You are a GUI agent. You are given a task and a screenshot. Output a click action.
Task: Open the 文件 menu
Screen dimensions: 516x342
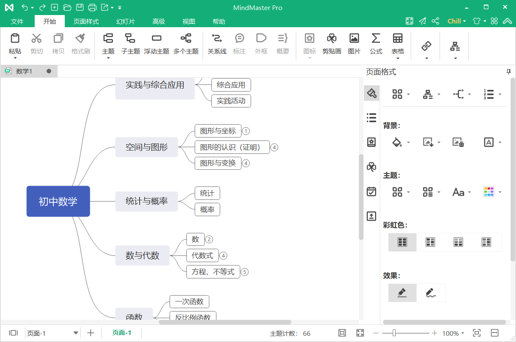[17, 21]
